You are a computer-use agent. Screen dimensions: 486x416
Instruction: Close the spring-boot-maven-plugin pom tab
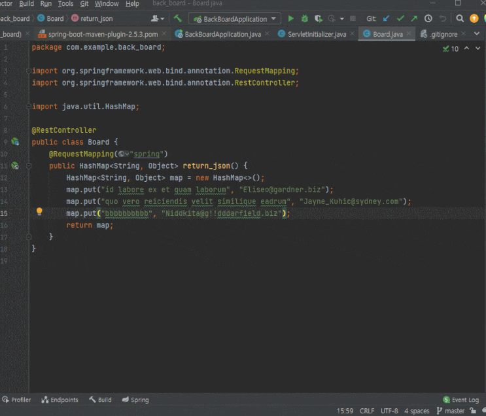click(164, 33)
